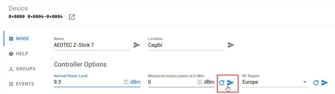Screen dimensions: 335x94
Task: Select the device ID text 0x0000
Action: [17, 17]
